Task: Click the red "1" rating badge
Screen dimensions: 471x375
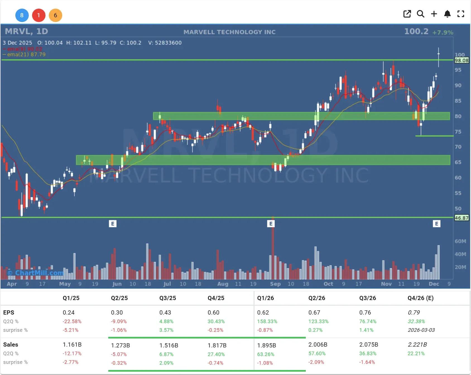Action: [39, 15]
